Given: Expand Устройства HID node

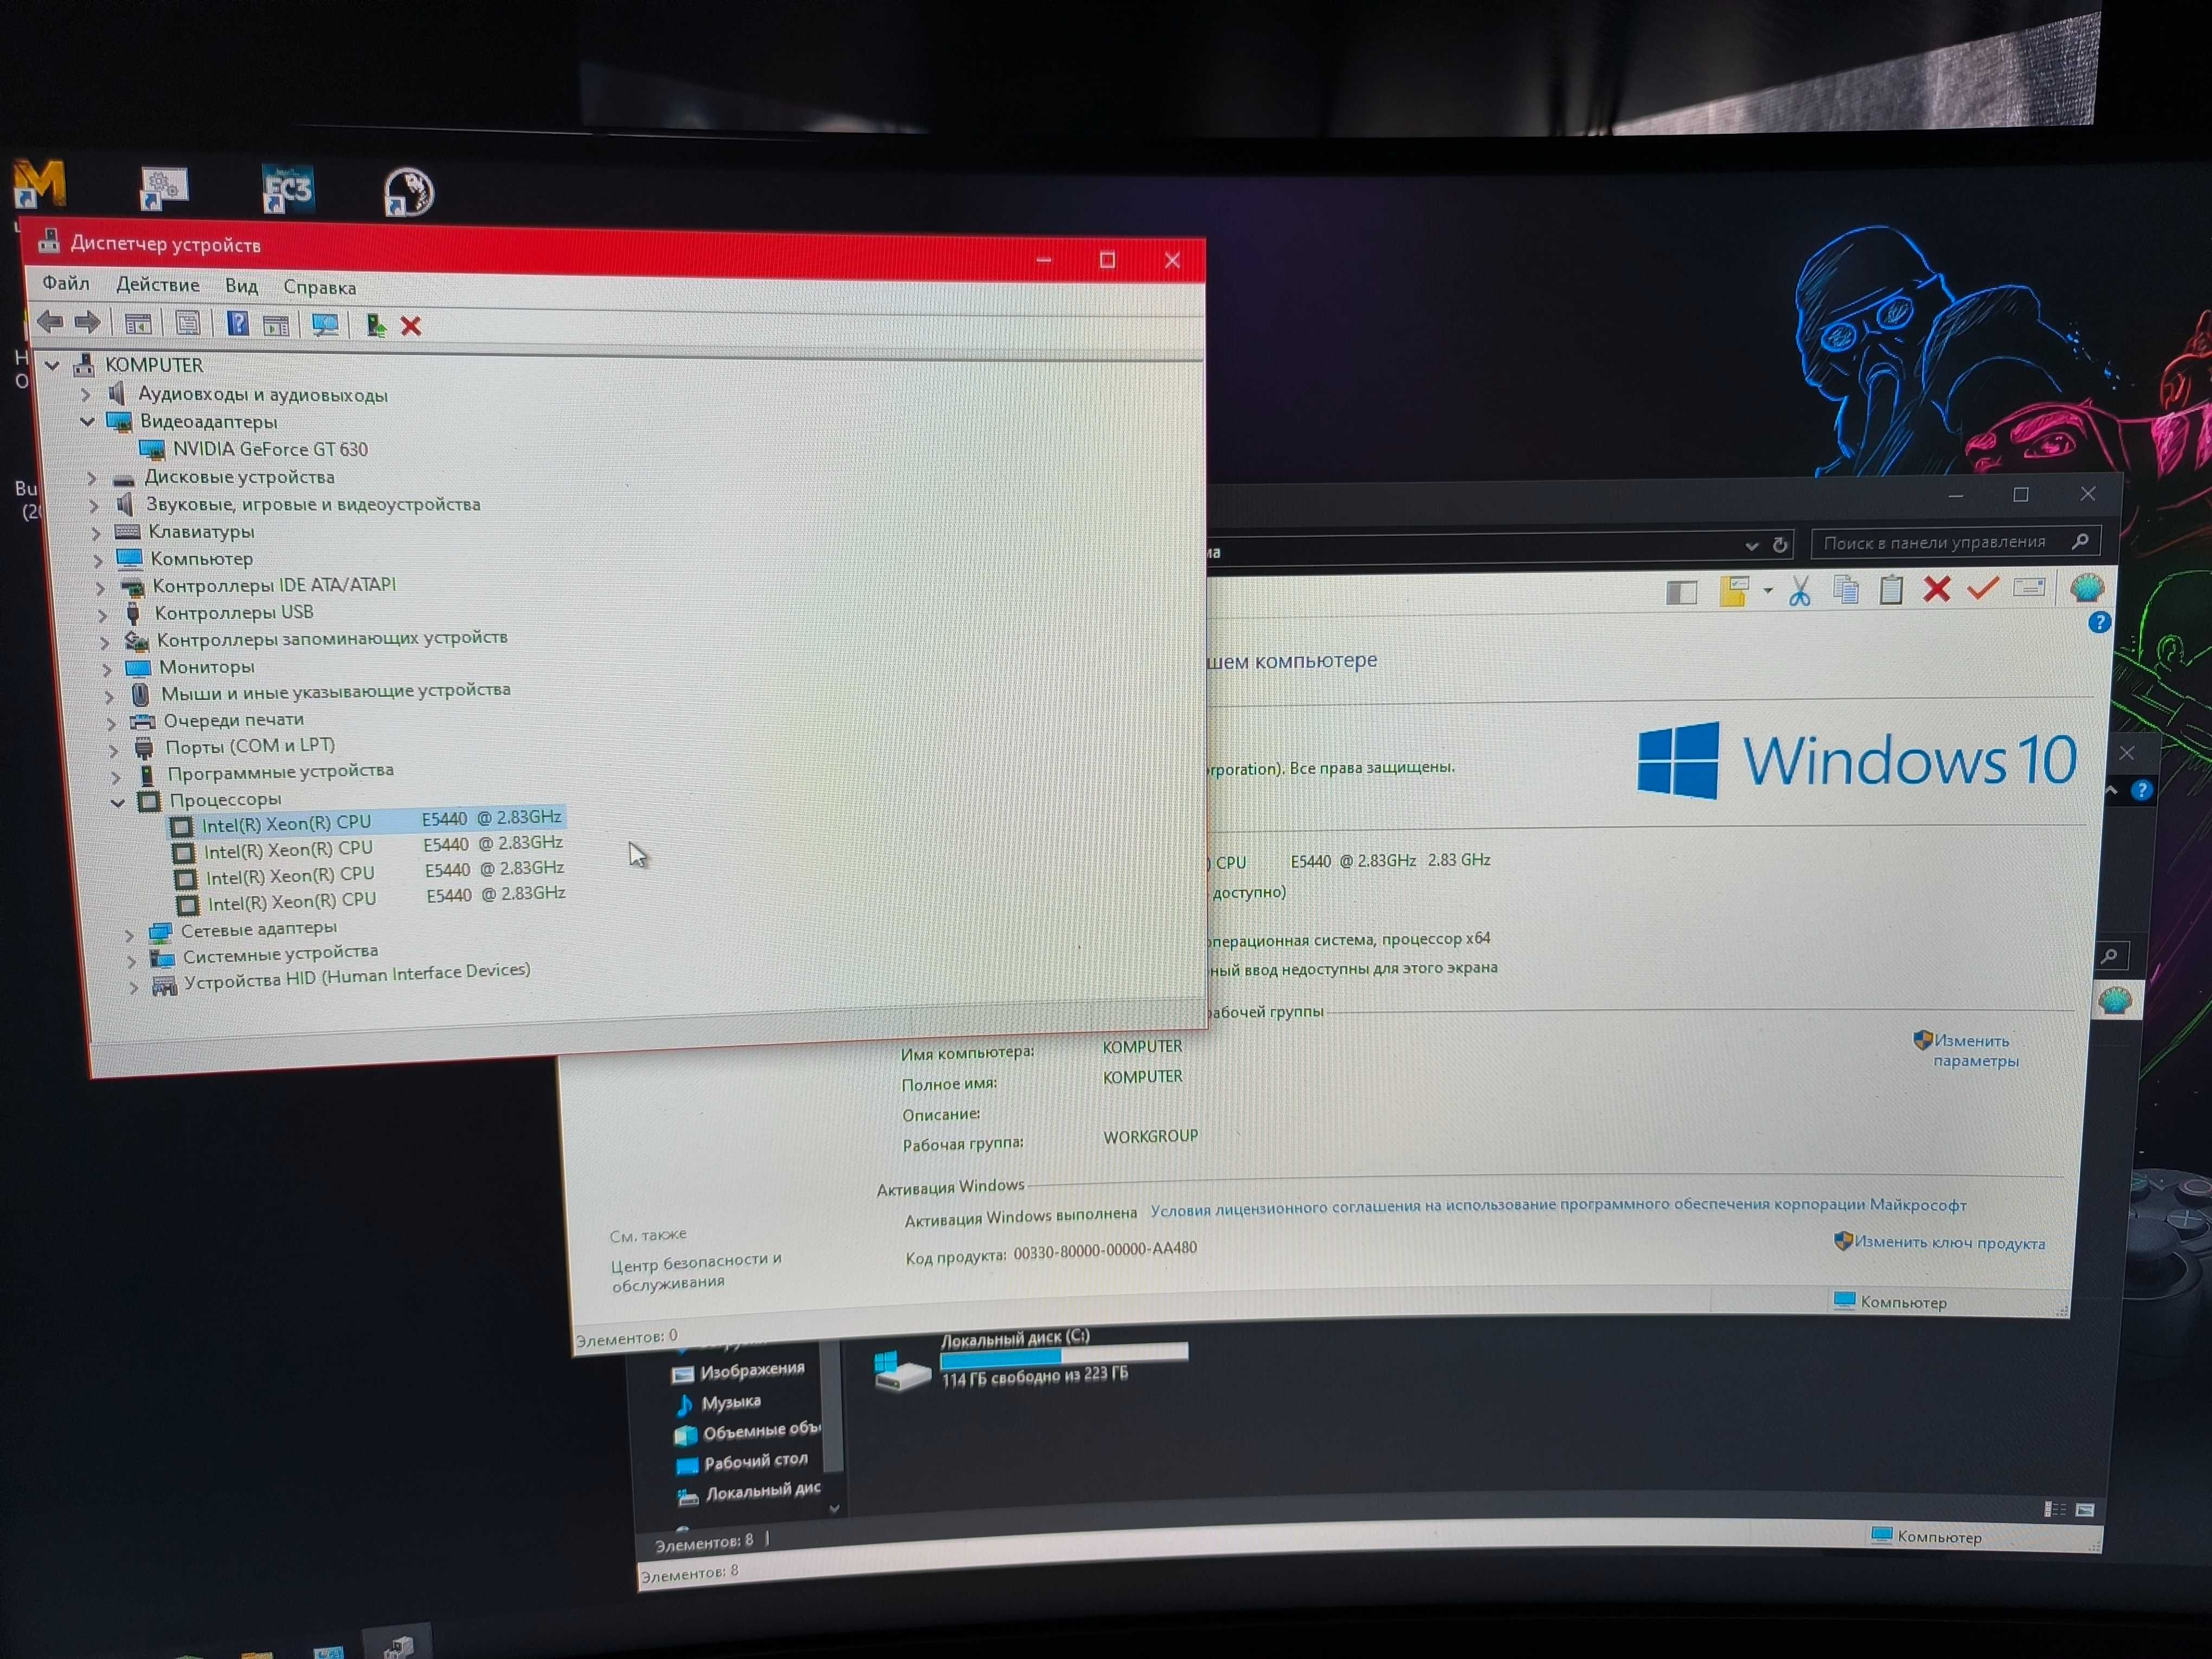Looking at the screenshot, I should [134, 987].
